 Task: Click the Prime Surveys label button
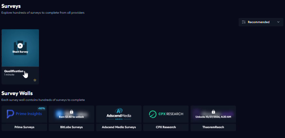(x=24, y=127)
